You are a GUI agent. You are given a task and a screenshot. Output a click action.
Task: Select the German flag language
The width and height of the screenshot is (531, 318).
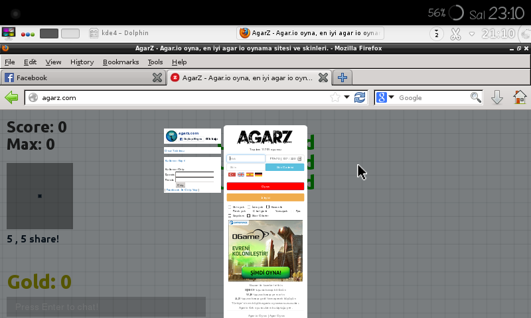coord(258,174)
